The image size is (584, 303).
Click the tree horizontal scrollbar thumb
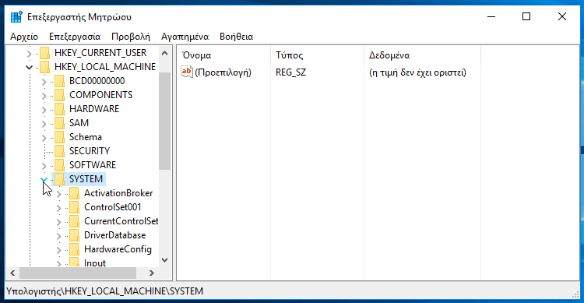click(x=77, y=273)
